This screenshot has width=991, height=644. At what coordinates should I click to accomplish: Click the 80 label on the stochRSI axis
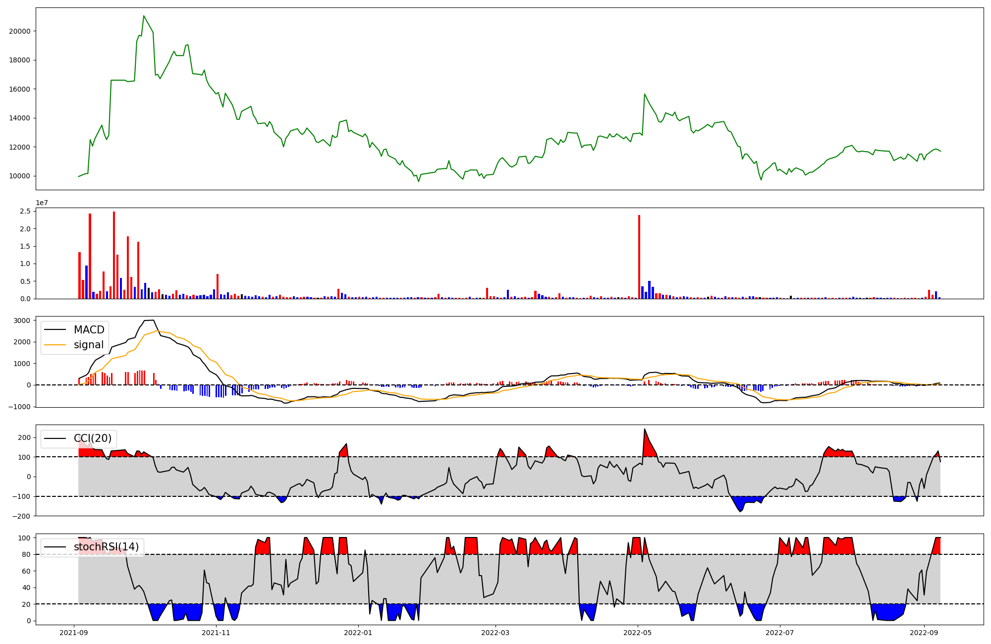[x=26, y=554]
